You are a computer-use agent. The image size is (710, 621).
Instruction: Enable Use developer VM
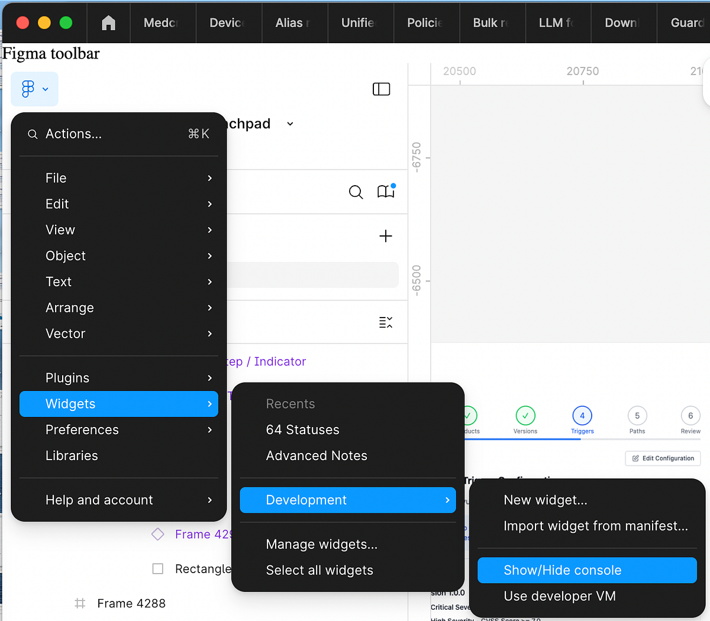[559, 596]
